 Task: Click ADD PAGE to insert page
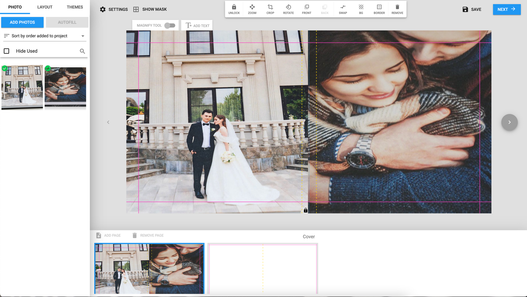(x=108, y=235)
